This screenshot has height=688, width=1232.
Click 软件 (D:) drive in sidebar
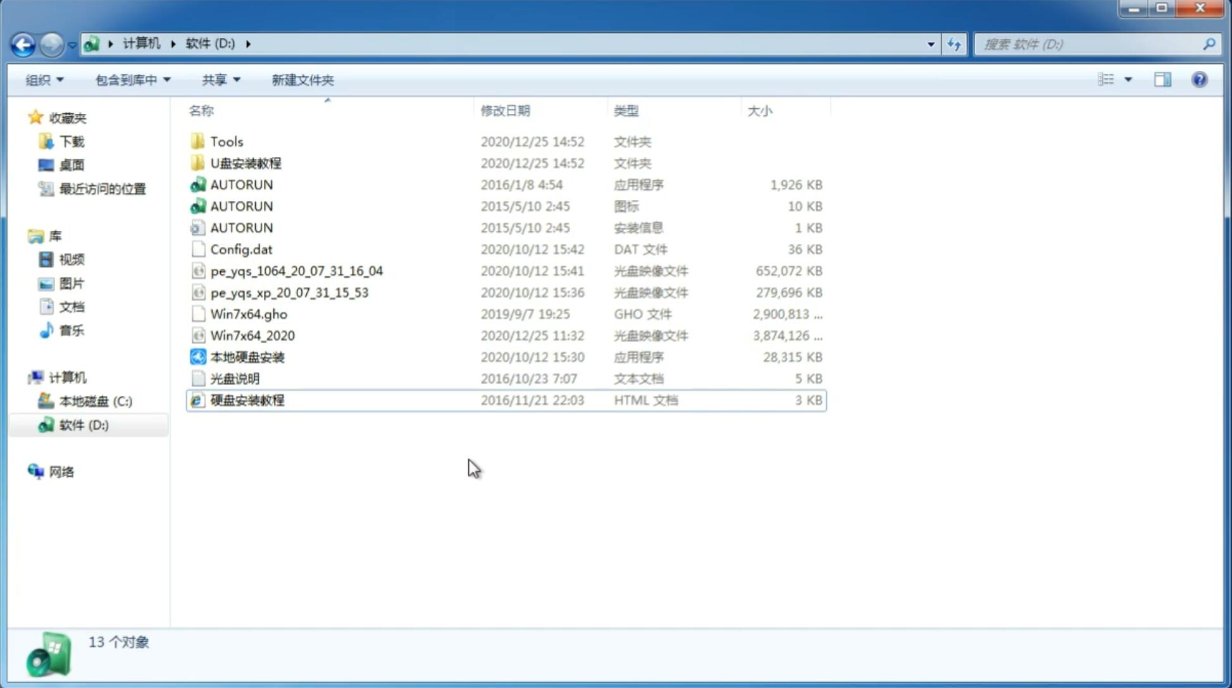(x=83, y=424)
